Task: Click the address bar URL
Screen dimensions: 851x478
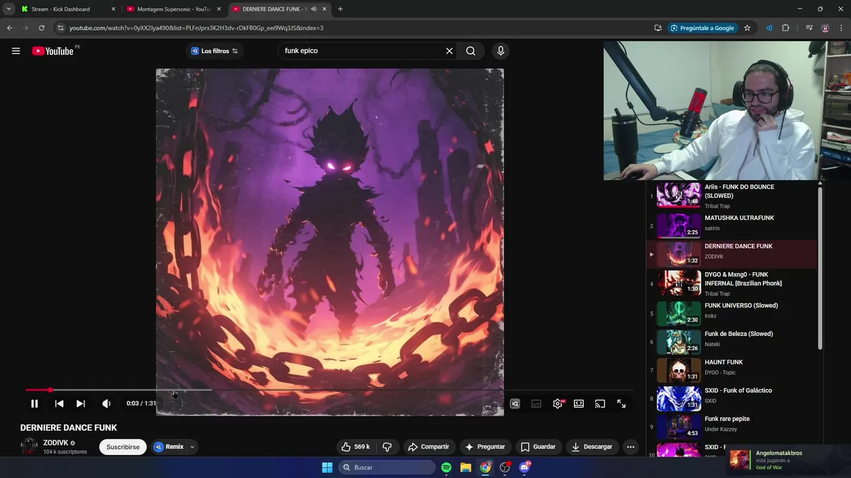Action: tap(196, 28)
